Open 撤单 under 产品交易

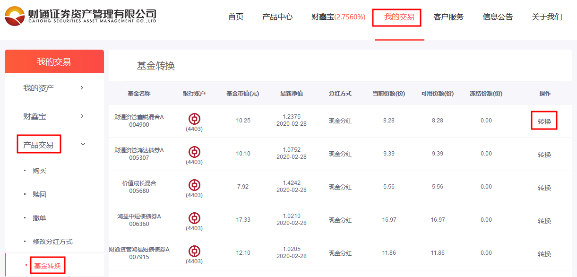[40, 218]
